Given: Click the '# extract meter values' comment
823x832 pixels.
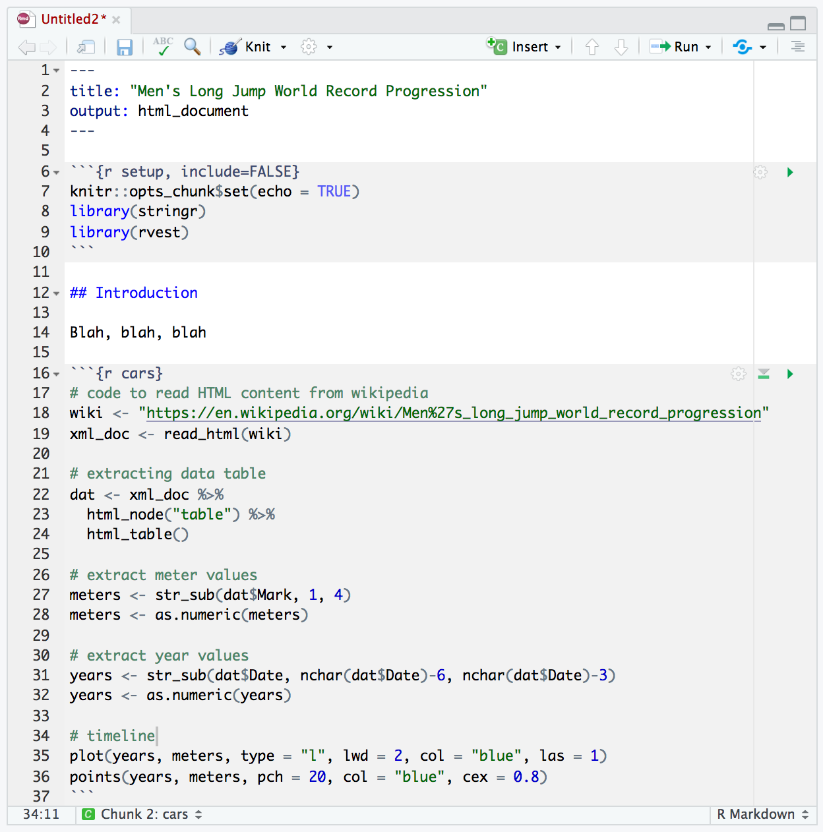Looking at the screenshot, I should pyautogui.click(x=164, y=575).
